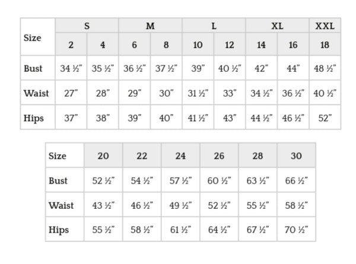Click the 49 ½" waist cell for size 24

pyautogui.click(x=180, y=206)
